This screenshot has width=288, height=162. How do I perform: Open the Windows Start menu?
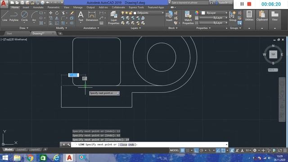(x=5, y=158)
